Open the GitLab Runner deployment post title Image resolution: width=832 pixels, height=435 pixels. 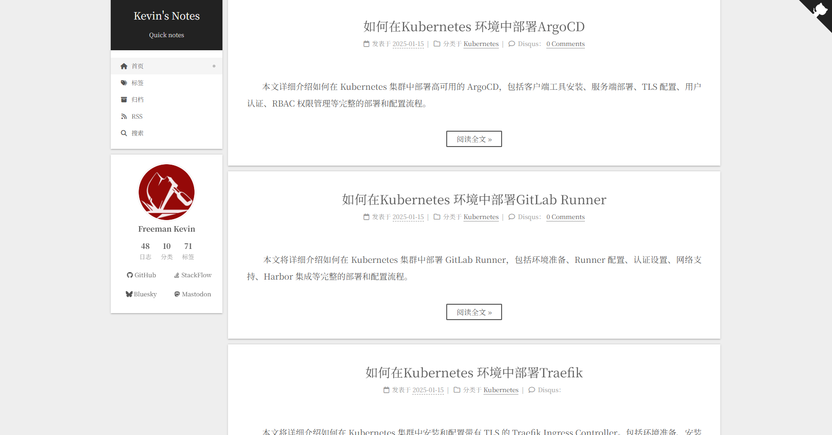[x=474, y=200]
